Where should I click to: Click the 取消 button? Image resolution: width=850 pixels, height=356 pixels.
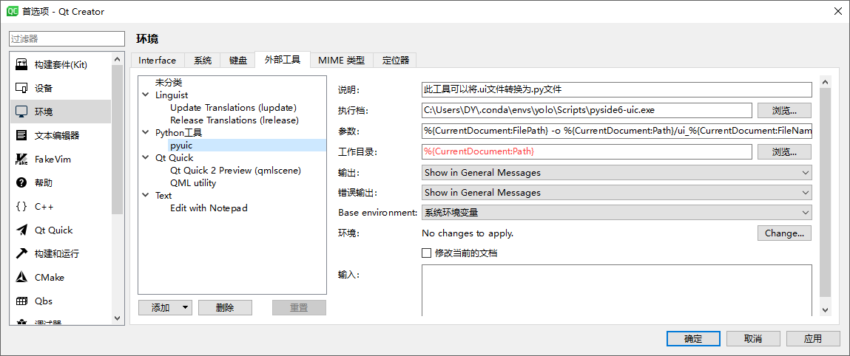click(x=753, y=339)
